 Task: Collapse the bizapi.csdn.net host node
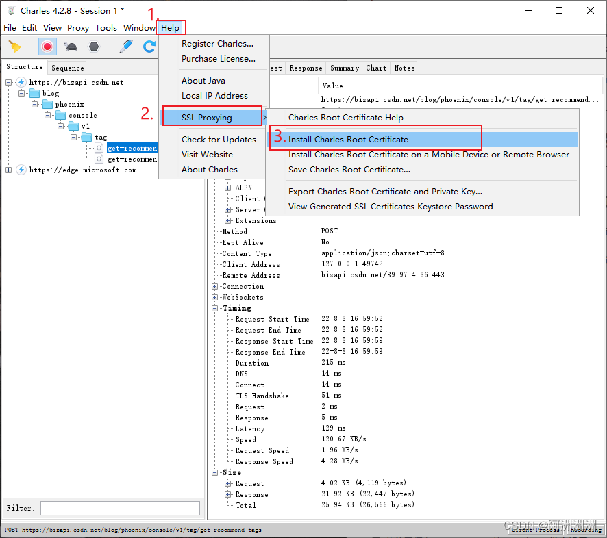[8, 82]
